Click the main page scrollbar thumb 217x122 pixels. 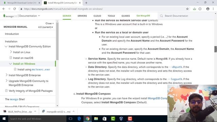[216, 49]
